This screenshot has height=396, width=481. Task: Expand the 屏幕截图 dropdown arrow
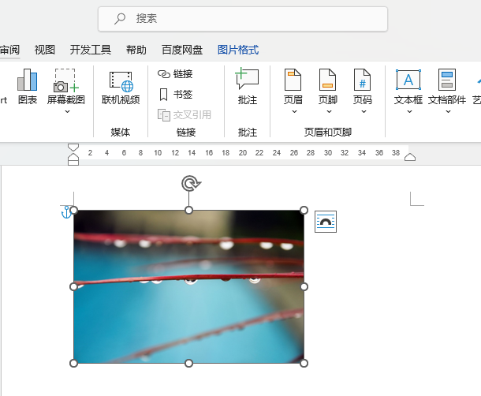[x=67, y=112]
